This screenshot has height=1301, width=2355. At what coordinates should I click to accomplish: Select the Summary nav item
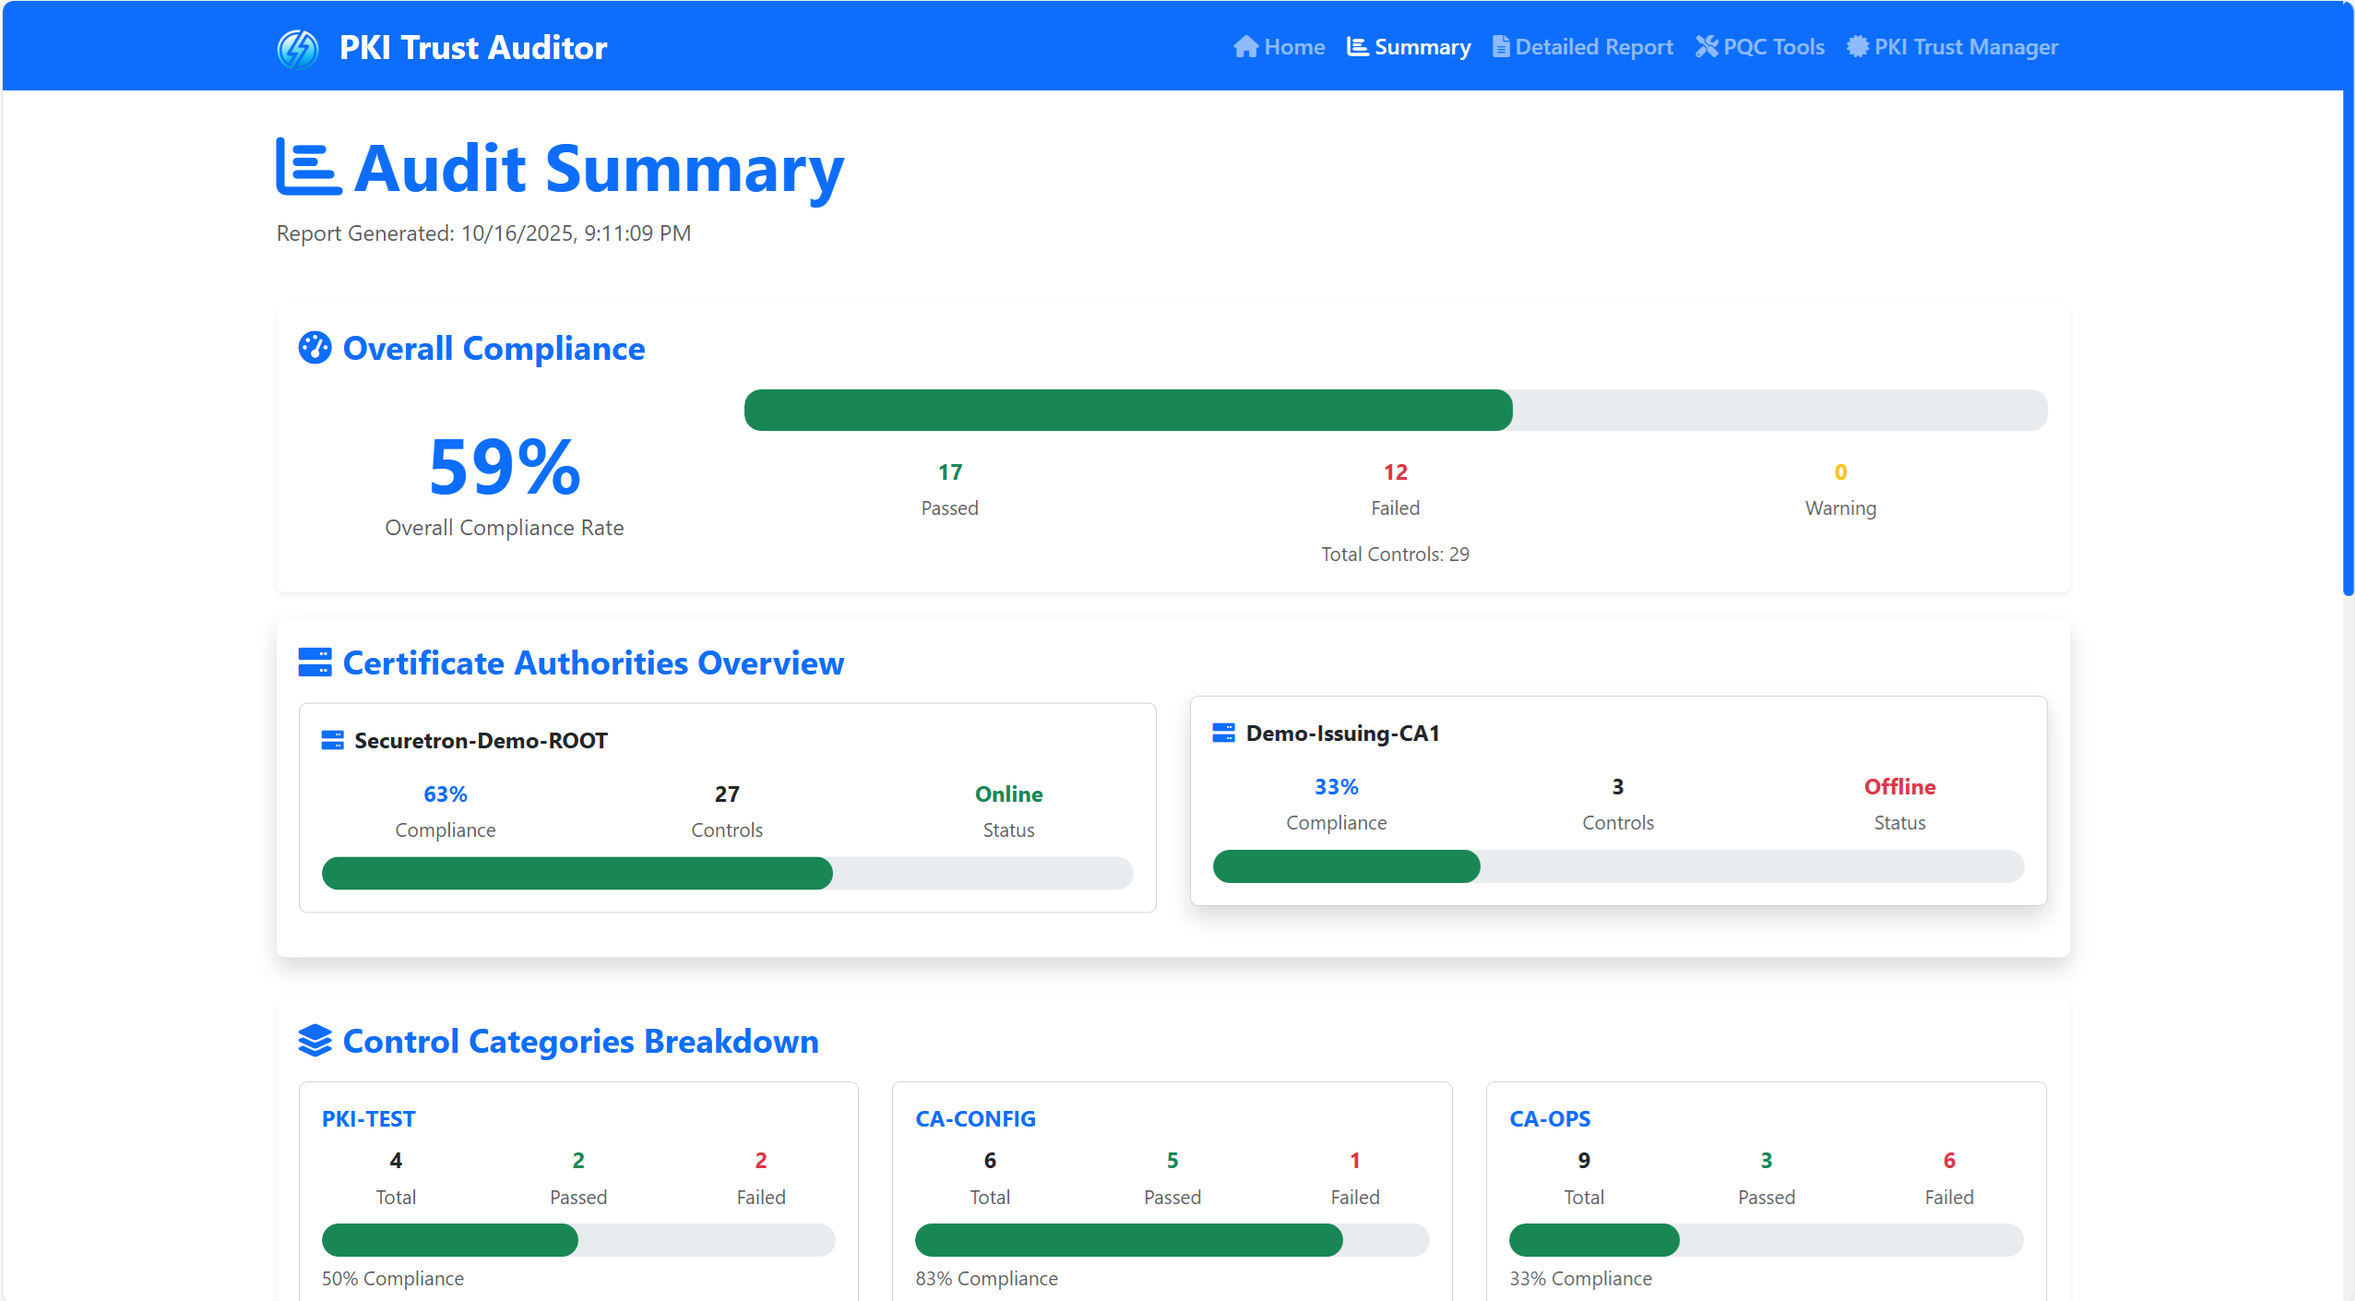pyautogui.click(x=1409, y=47)
